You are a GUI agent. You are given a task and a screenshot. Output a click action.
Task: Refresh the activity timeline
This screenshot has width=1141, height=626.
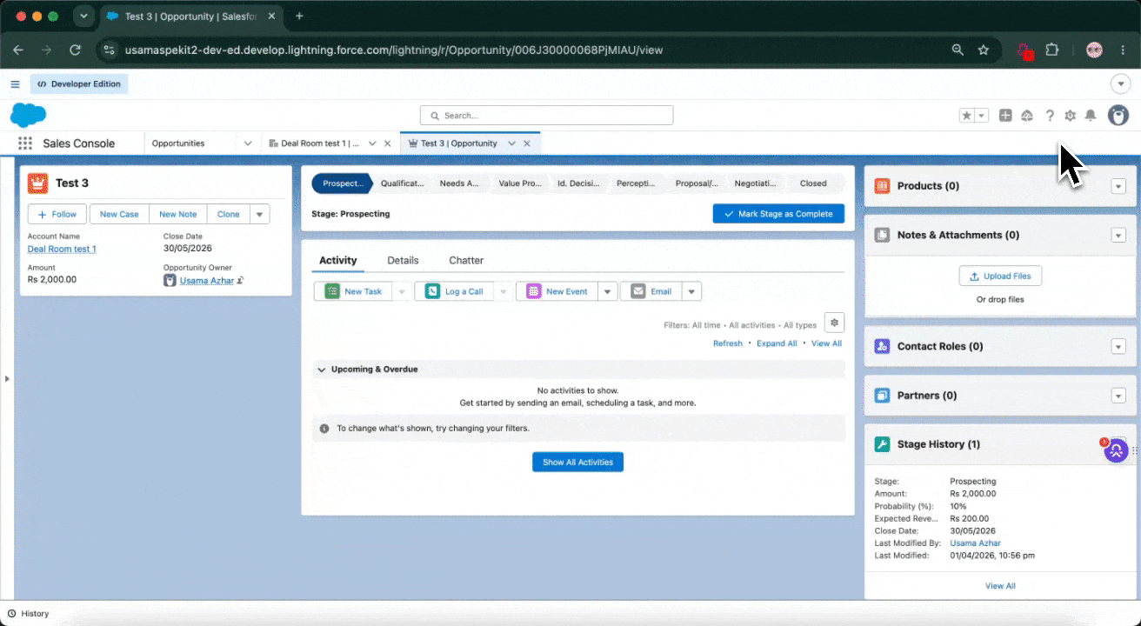pyautogui.click(x=728, y=343)
